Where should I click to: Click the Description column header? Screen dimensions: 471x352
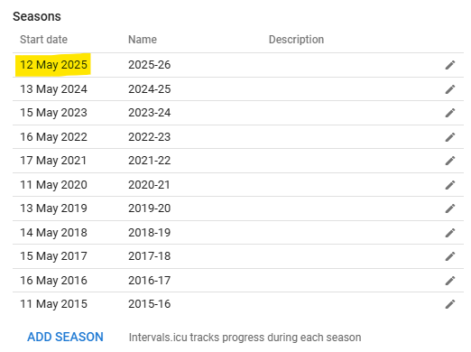[296, 40]
